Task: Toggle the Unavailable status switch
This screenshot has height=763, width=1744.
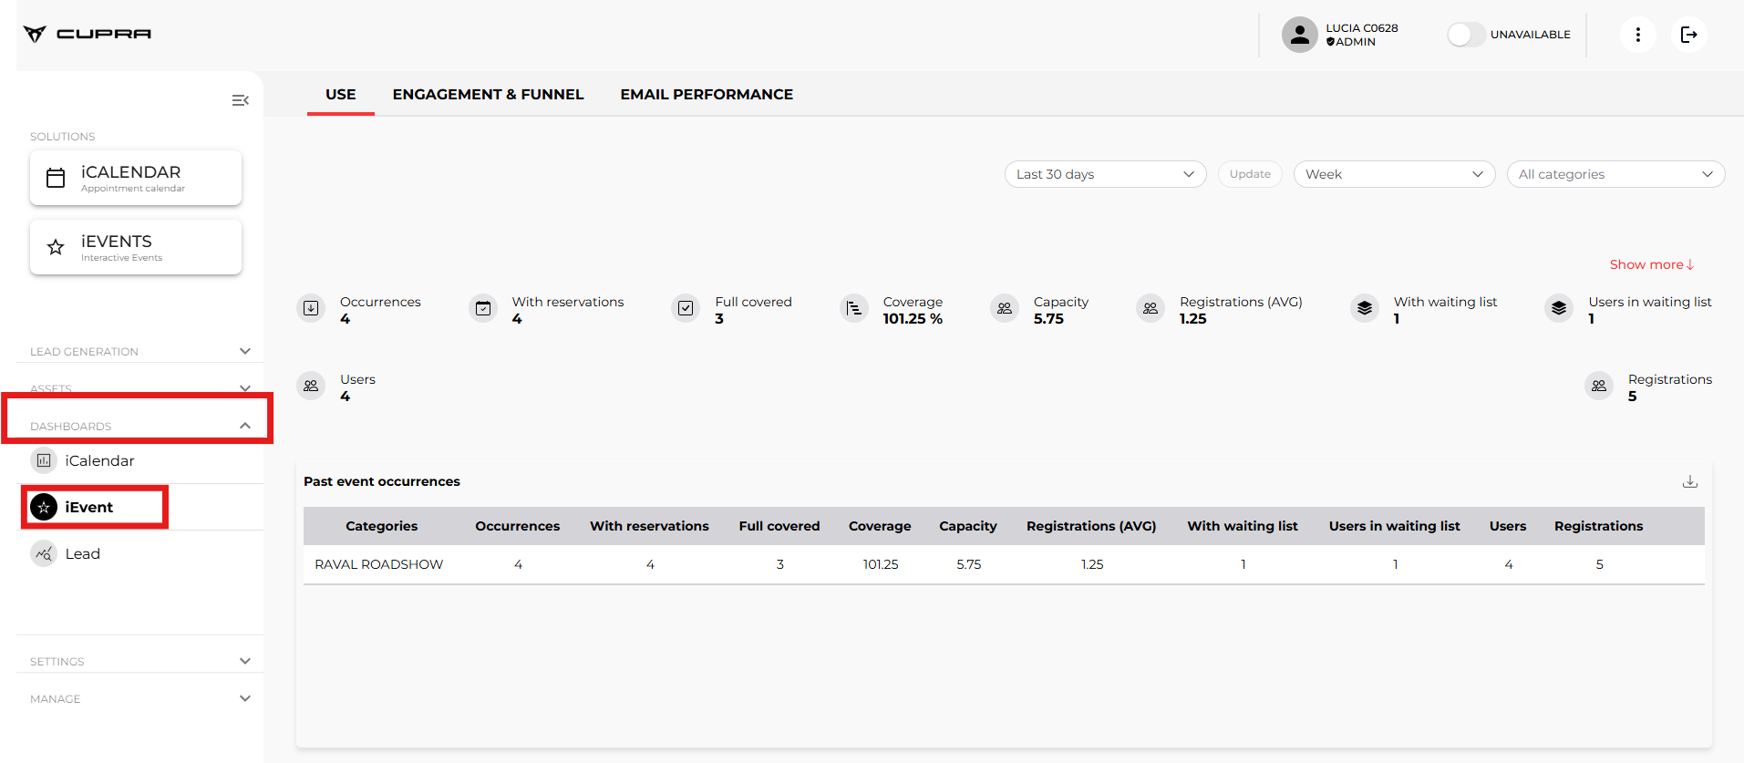Action: pos(1466,35)
